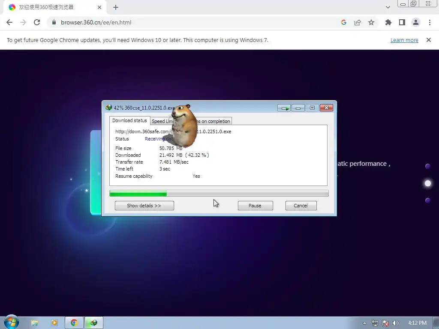Open Windows Explorer from the taskbar

34,323
